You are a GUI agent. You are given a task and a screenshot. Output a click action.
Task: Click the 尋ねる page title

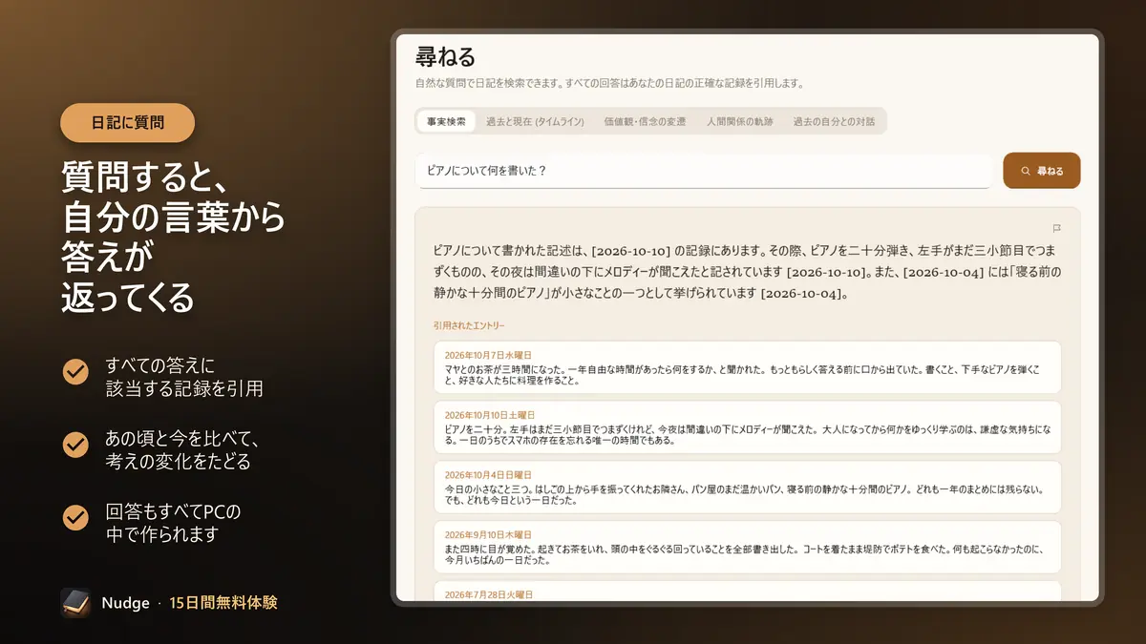pos(445,57)
